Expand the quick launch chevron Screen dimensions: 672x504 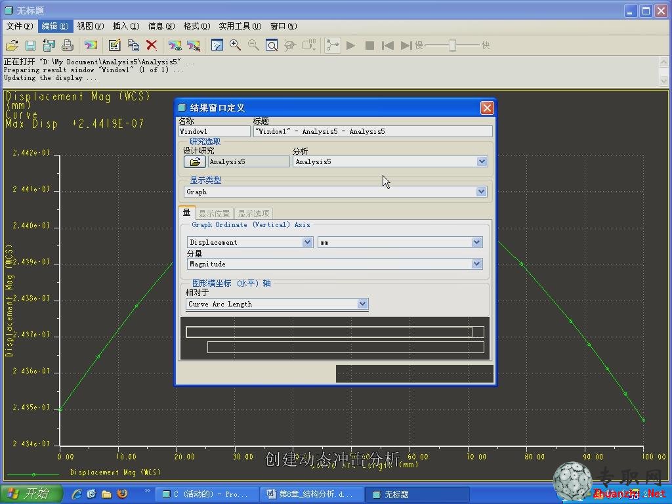coord(148,491)
